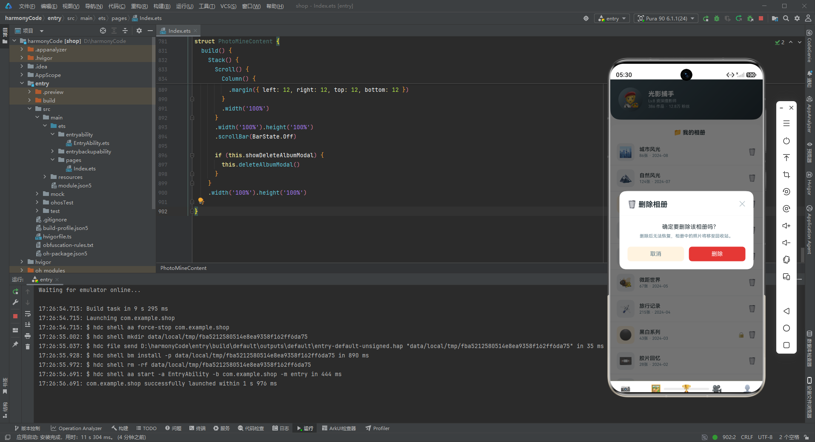This screenshot has height=442, width=815.
Task: Open the 构建(B) menu
Action: tap(162, 6)
